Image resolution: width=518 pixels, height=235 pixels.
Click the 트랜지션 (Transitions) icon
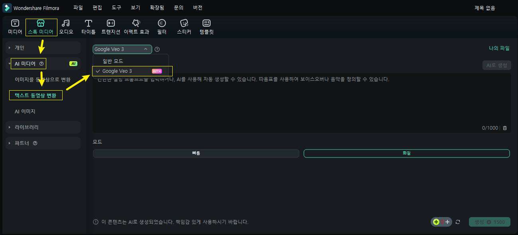[110, 23]
